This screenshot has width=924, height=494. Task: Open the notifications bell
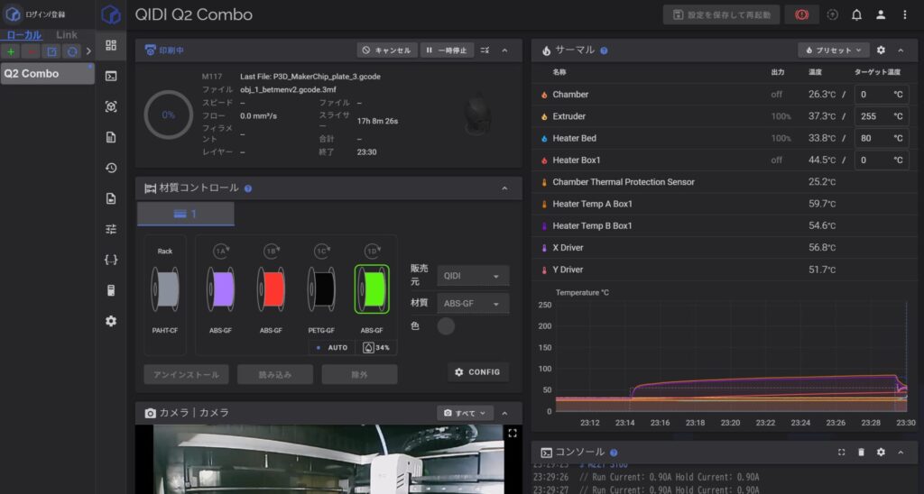click(856, 15)
